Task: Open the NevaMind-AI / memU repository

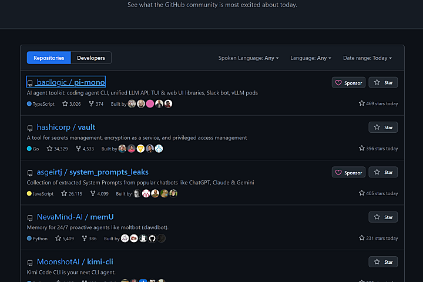Action: [75, 217]
